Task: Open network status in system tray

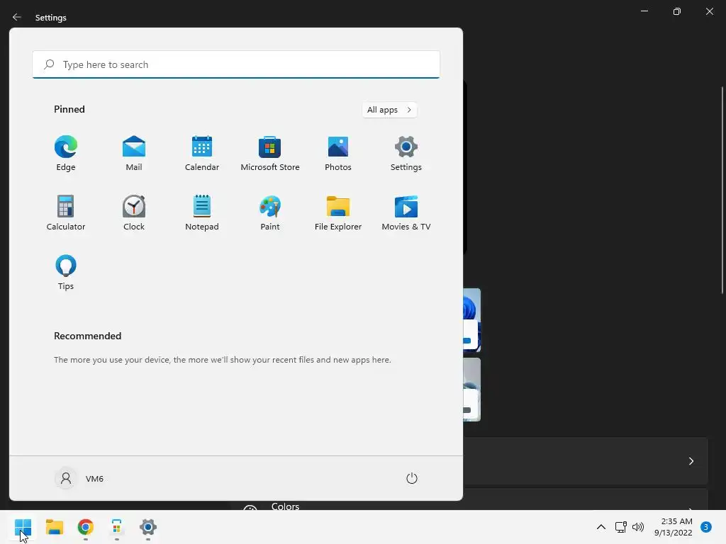Action: (x=620, y=527)
